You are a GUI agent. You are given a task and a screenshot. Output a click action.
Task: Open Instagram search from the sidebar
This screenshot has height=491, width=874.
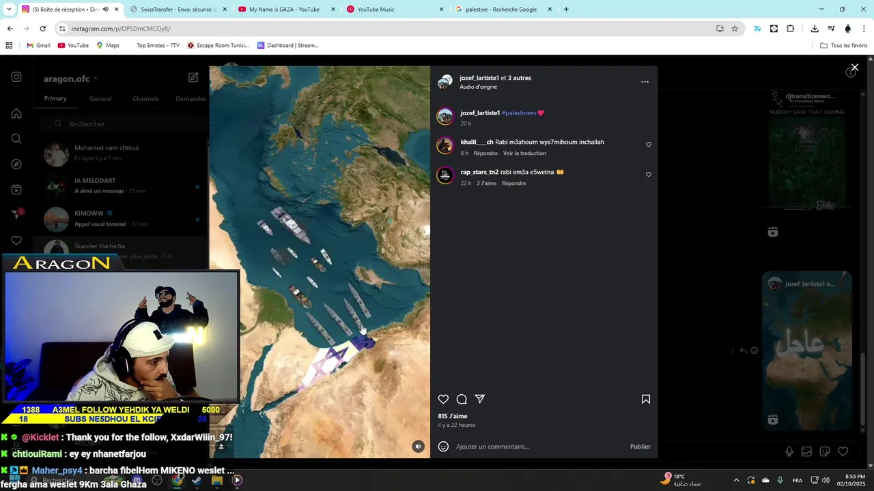point(16,139)
